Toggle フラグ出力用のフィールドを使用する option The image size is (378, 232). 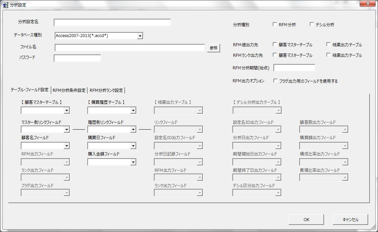coord(275,81)
